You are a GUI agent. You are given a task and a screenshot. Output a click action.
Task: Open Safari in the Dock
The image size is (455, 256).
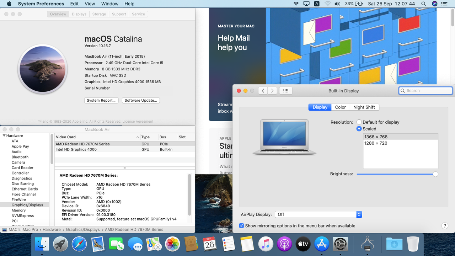79,244
